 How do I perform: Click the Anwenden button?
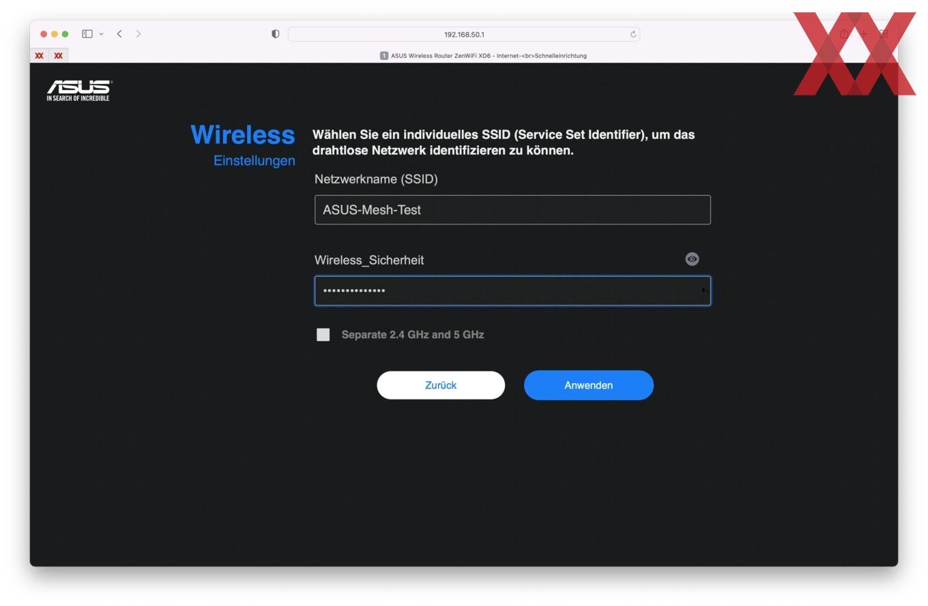point(588,385)
